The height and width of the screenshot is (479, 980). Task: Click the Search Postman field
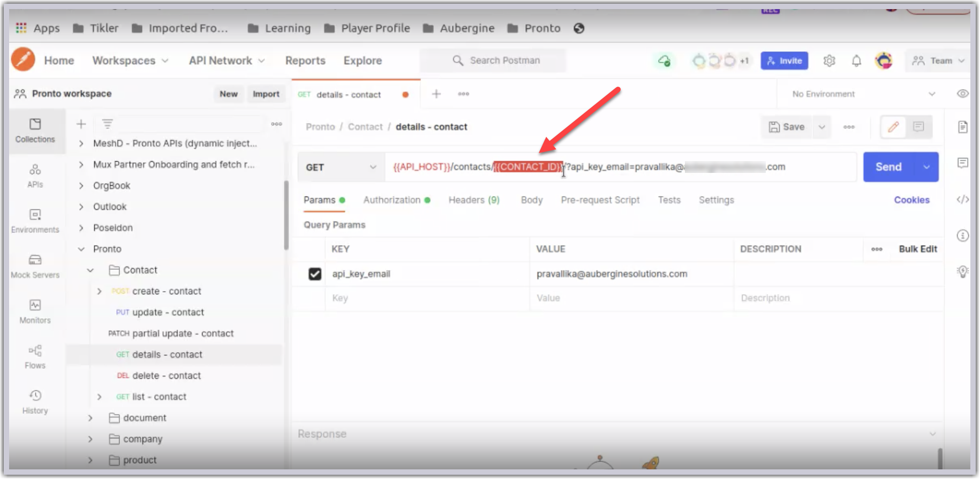(x=493, y=60)
